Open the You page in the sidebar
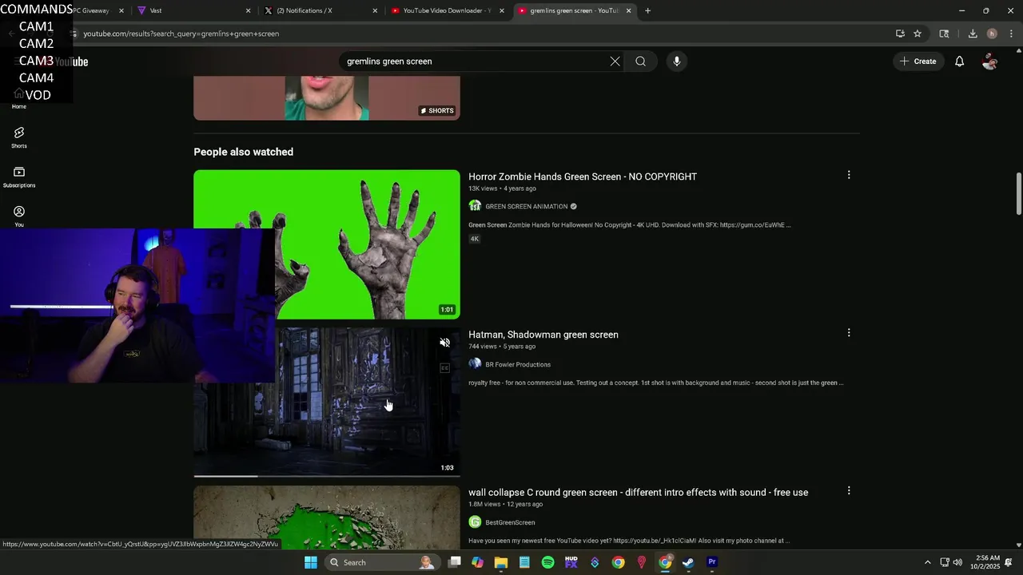This screenshot has width=1023, height=575. point(19,216)
